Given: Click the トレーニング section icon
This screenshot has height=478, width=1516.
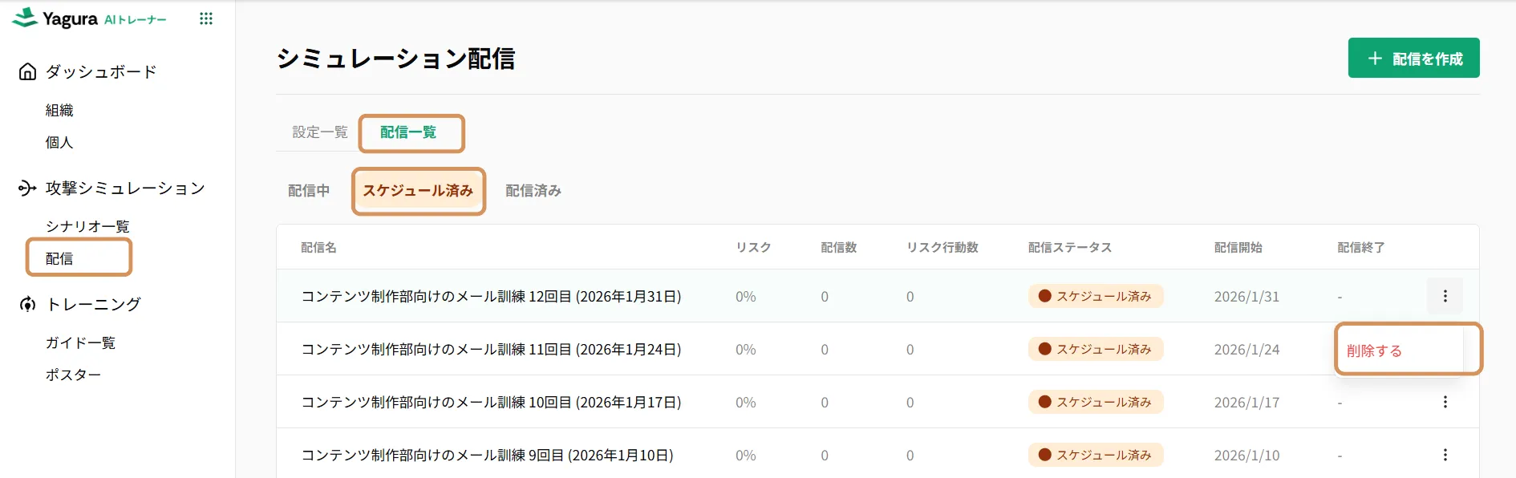Looking at the screenshot, I should 27,305.
